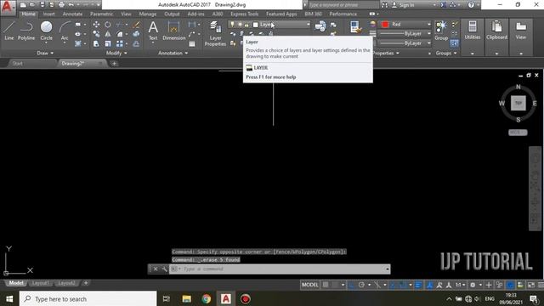
Task: Select the Circle tool
Action: pyautogui.click(x=46, y=31)
